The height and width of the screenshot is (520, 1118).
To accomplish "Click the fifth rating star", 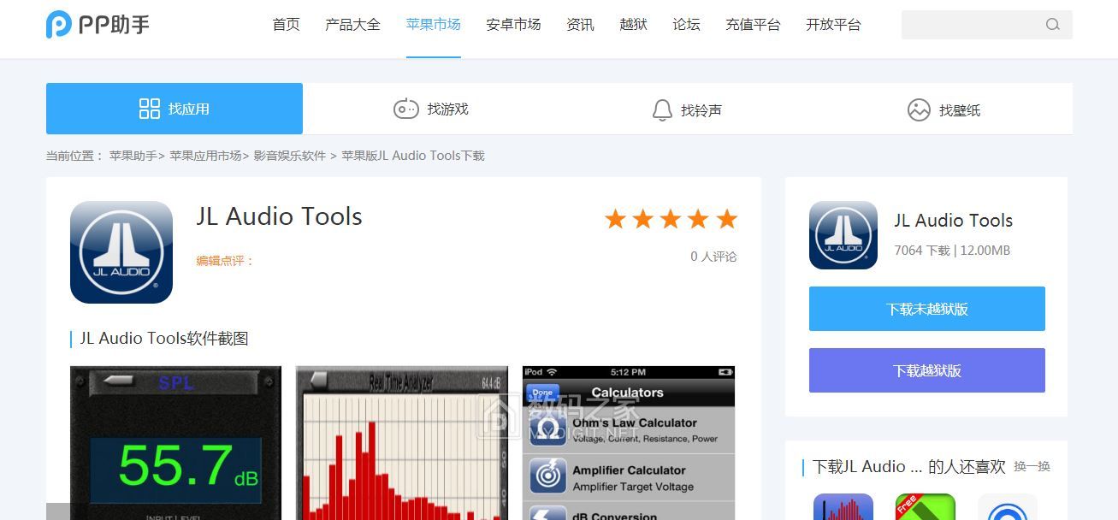I will [x=727, y=219].
